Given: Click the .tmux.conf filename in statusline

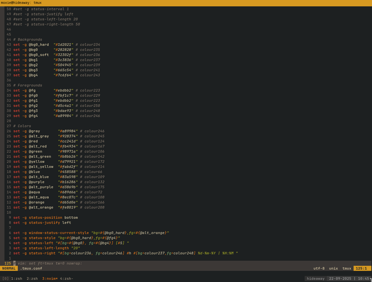Looking at the screenshot, I should click(x=31, y=268).
